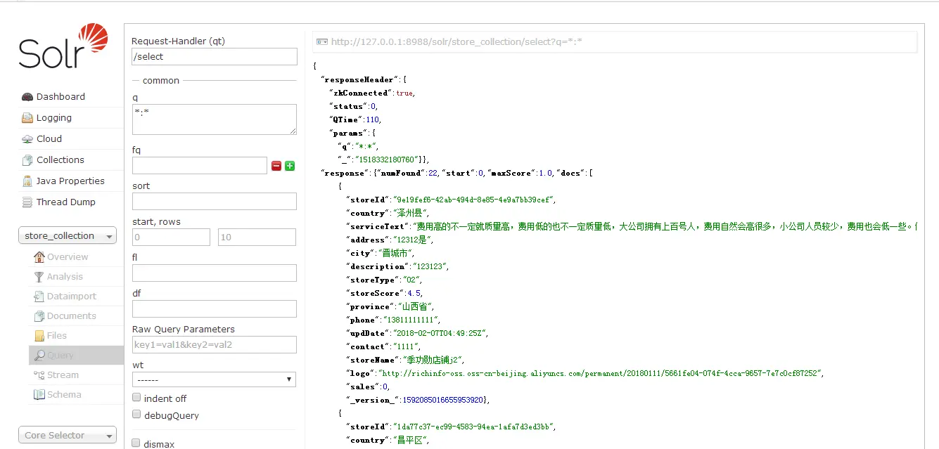939x449 pixels.
Task: Open the store_collection dropdown
Action: (68, 236)
